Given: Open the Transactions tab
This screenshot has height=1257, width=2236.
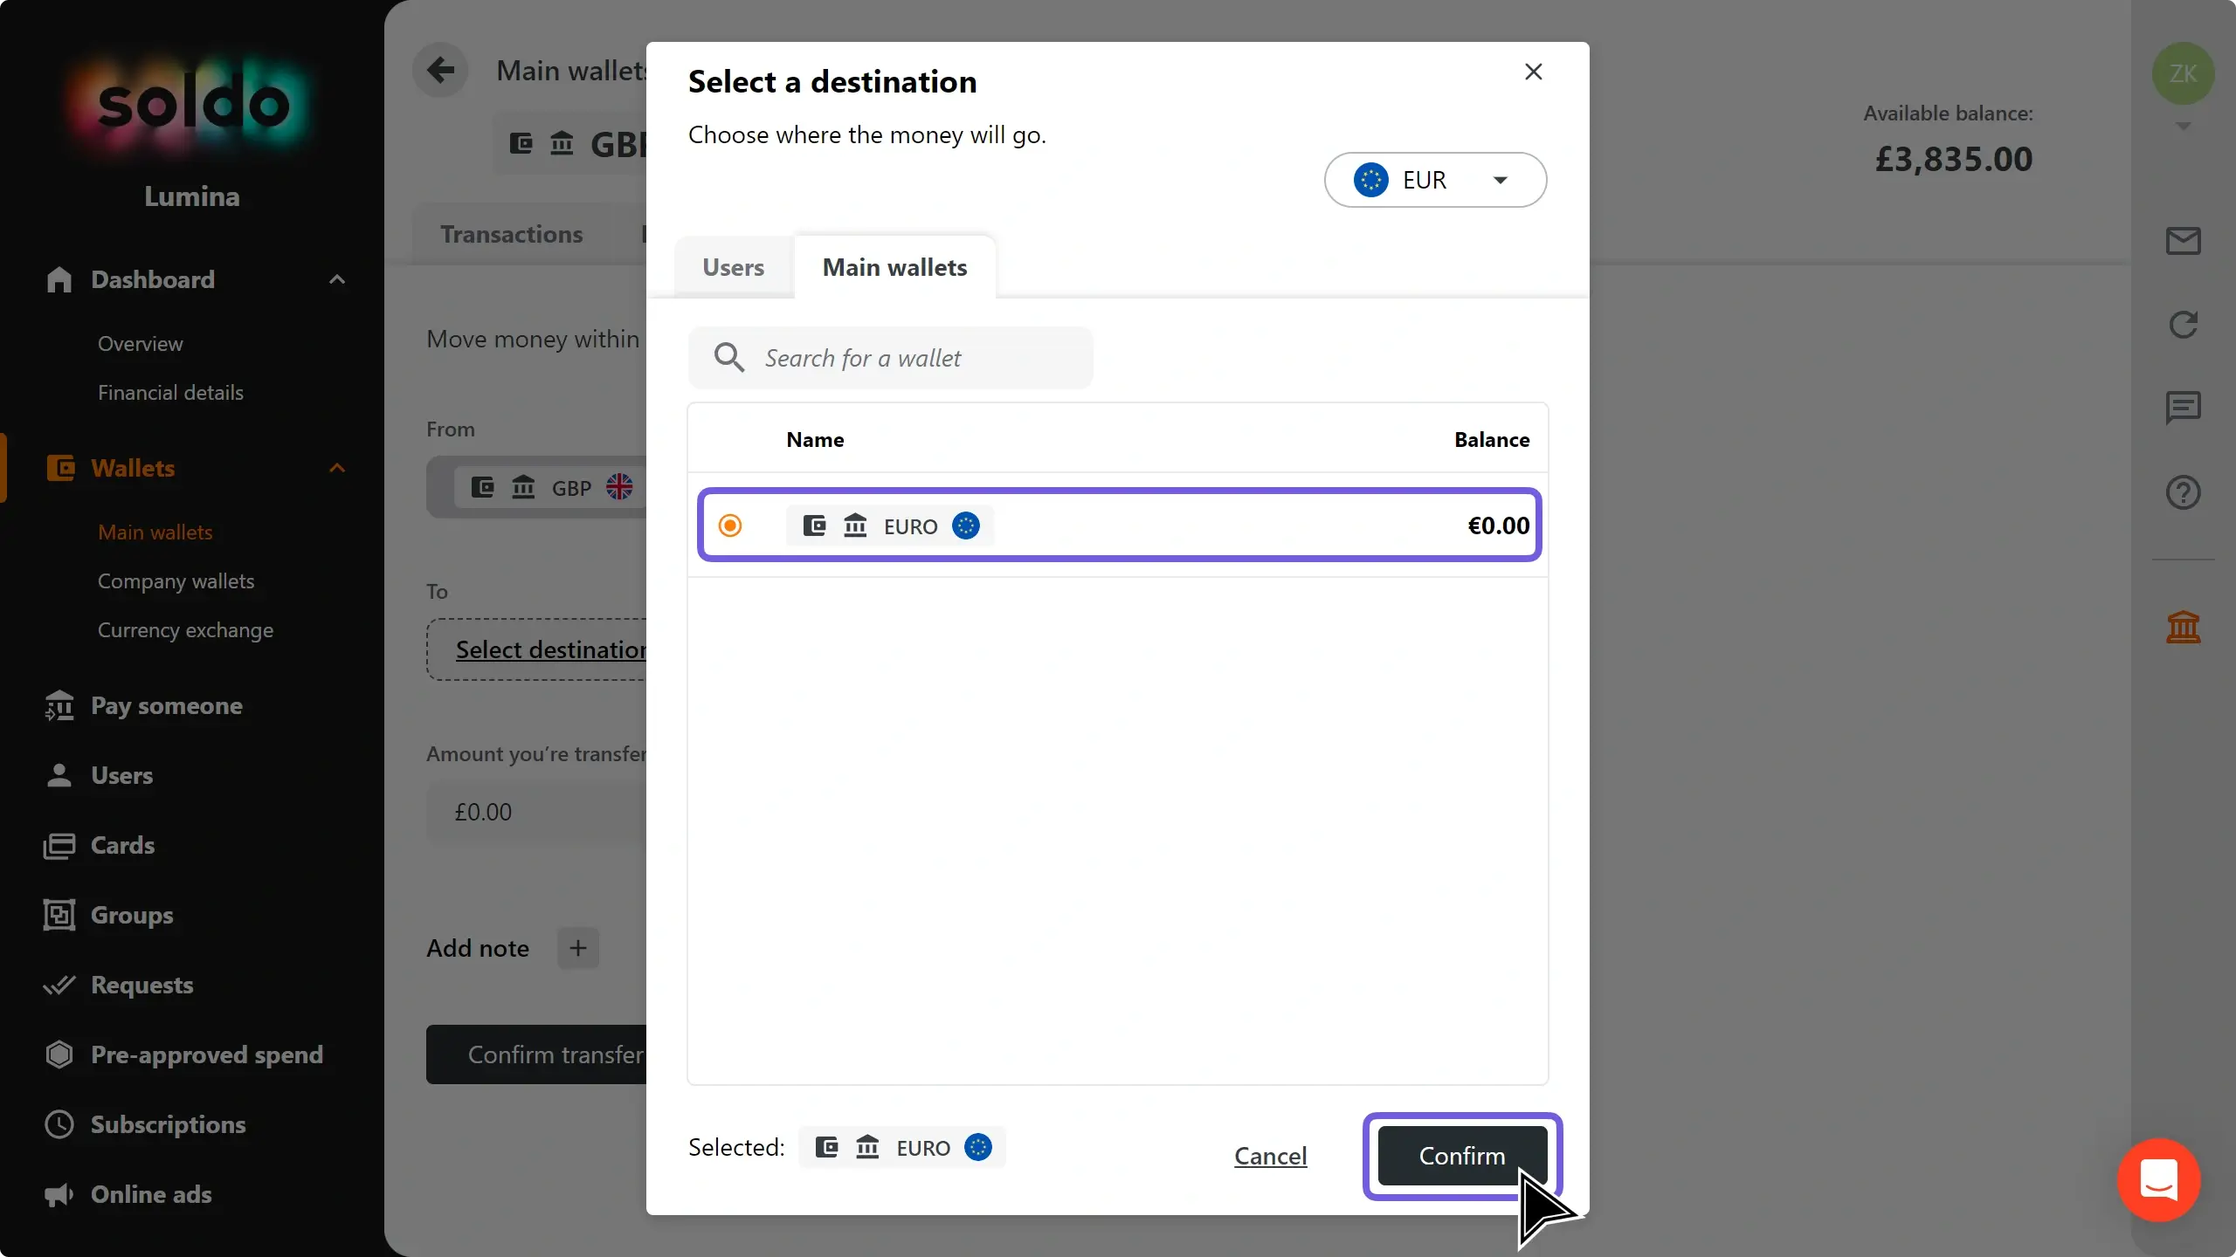Looking at the screenshot, I should [x=511, y=234].
